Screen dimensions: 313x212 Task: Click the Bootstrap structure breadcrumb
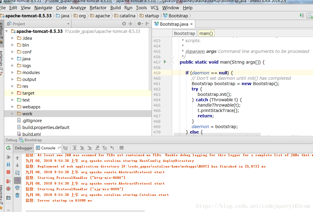pyautogui.click(x=184, y=33)
